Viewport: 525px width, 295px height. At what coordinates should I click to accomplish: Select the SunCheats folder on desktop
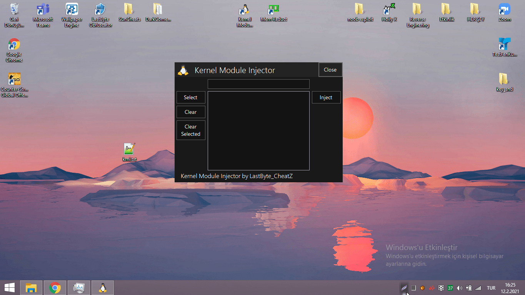pyautogui.click(x=129, y=12)
